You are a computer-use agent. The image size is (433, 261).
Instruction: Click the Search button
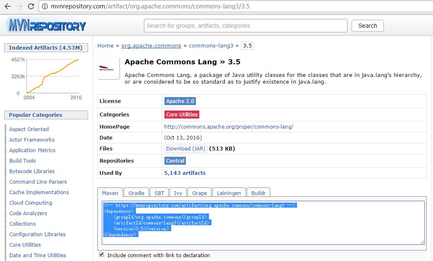368,26
